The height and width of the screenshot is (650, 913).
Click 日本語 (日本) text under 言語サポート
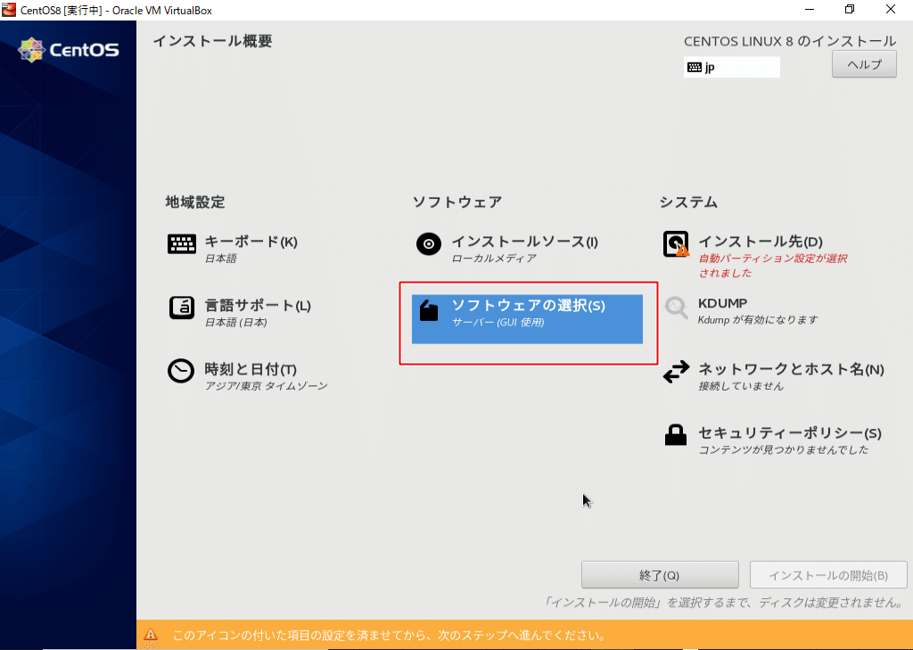click(235, 322)
